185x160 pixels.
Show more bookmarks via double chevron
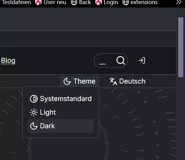click(x=179, y=2)
